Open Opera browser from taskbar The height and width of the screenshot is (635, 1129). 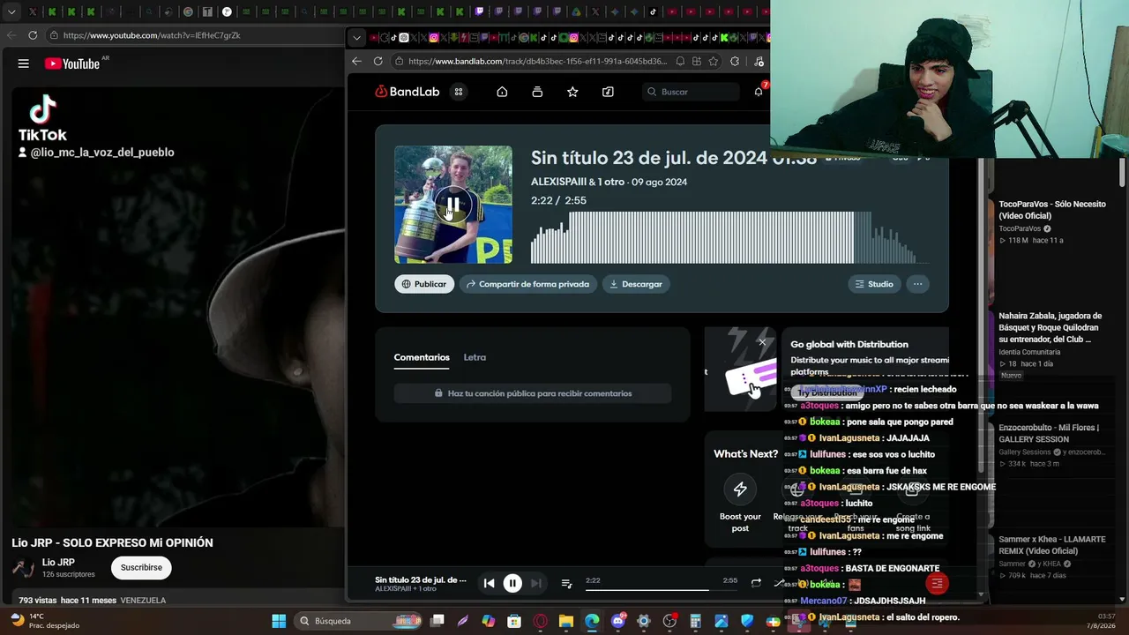click(x=541, y=621)
